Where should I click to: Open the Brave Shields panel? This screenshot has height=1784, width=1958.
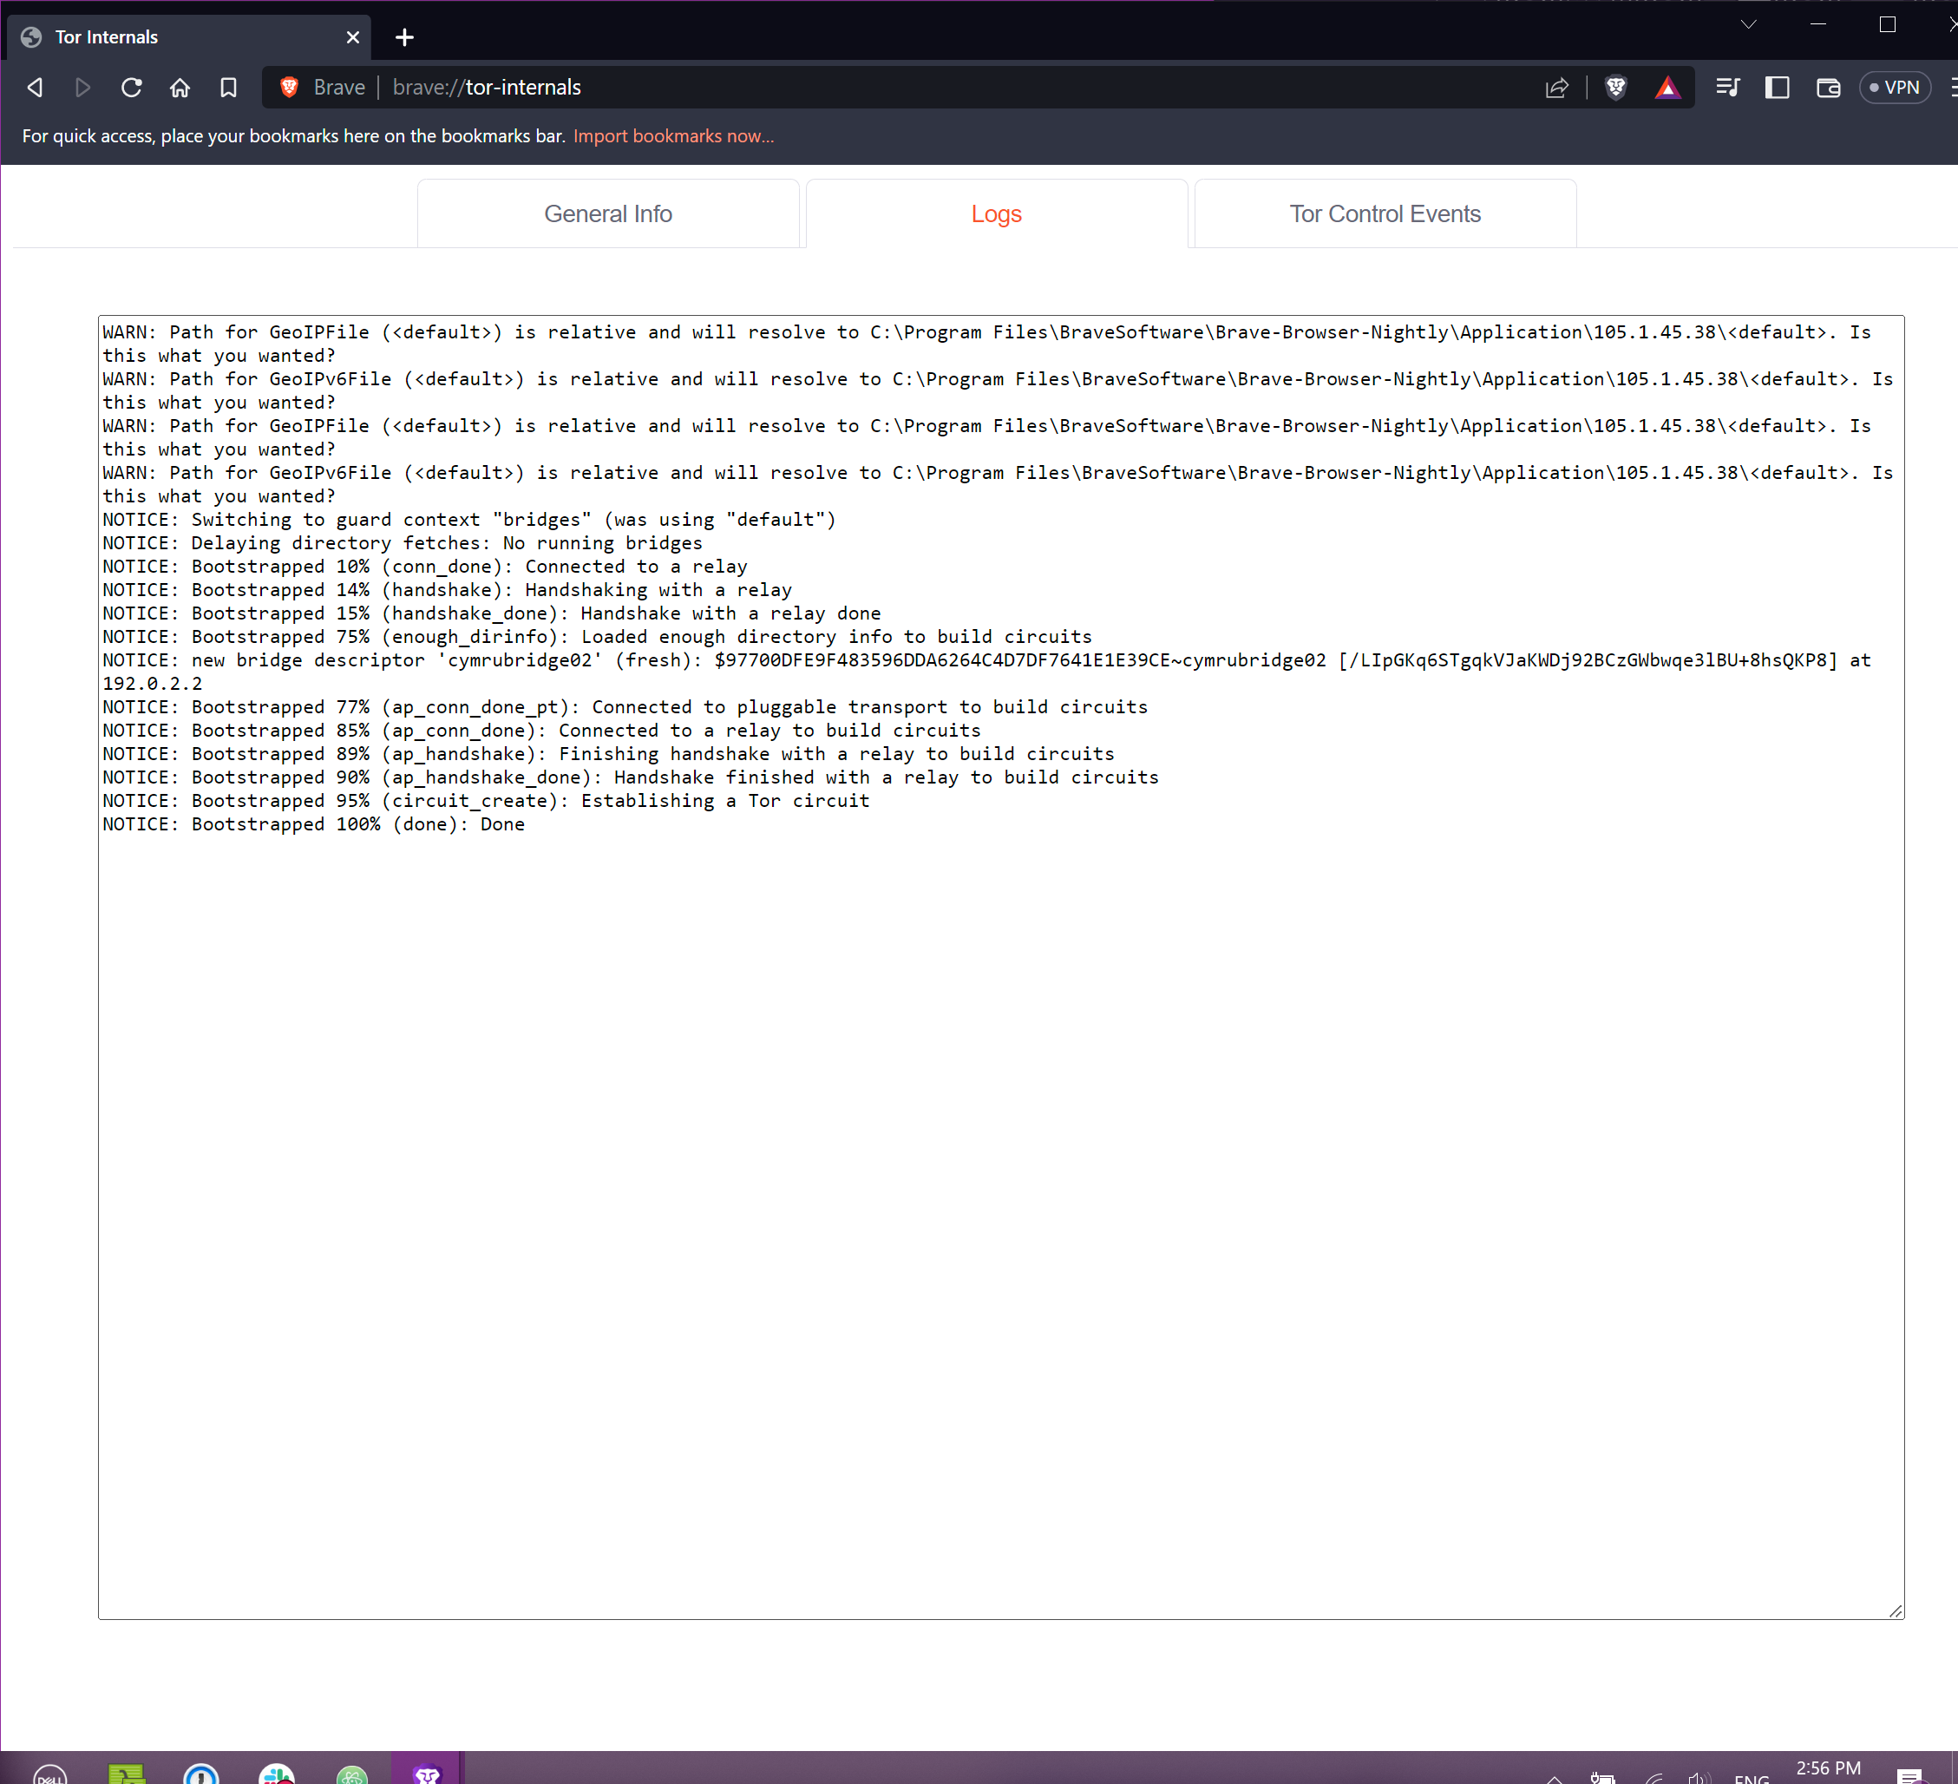click(x=1615, y=88)
